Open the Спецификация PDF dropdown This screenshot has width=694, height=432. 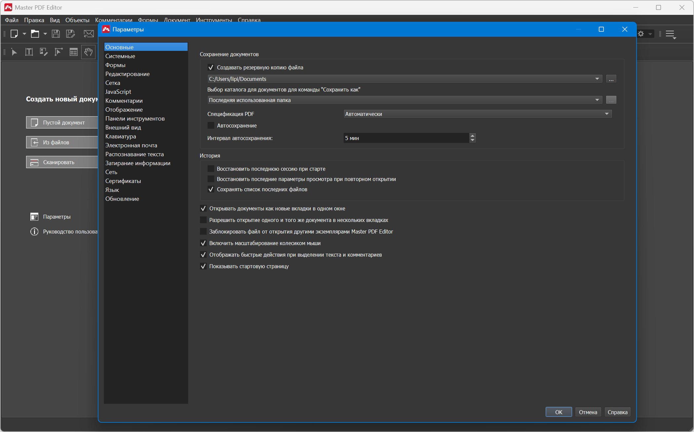(x=477, y=114)
